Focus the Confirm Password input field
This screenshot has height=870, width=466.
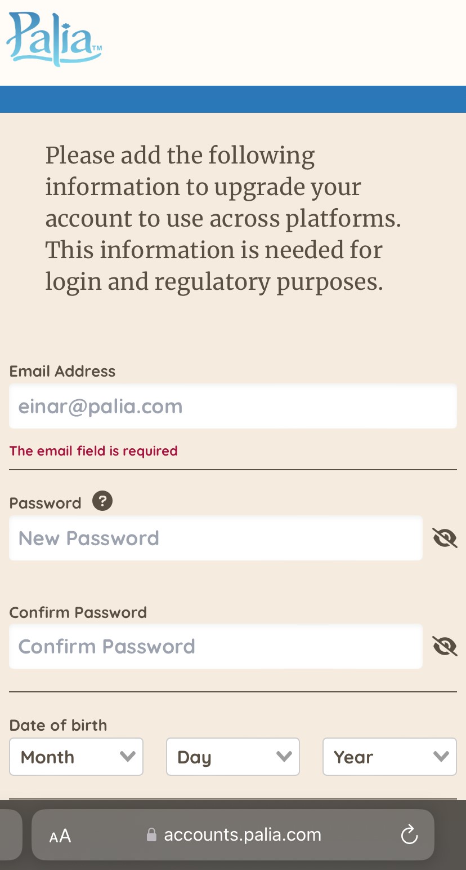[x=216, y=646]
